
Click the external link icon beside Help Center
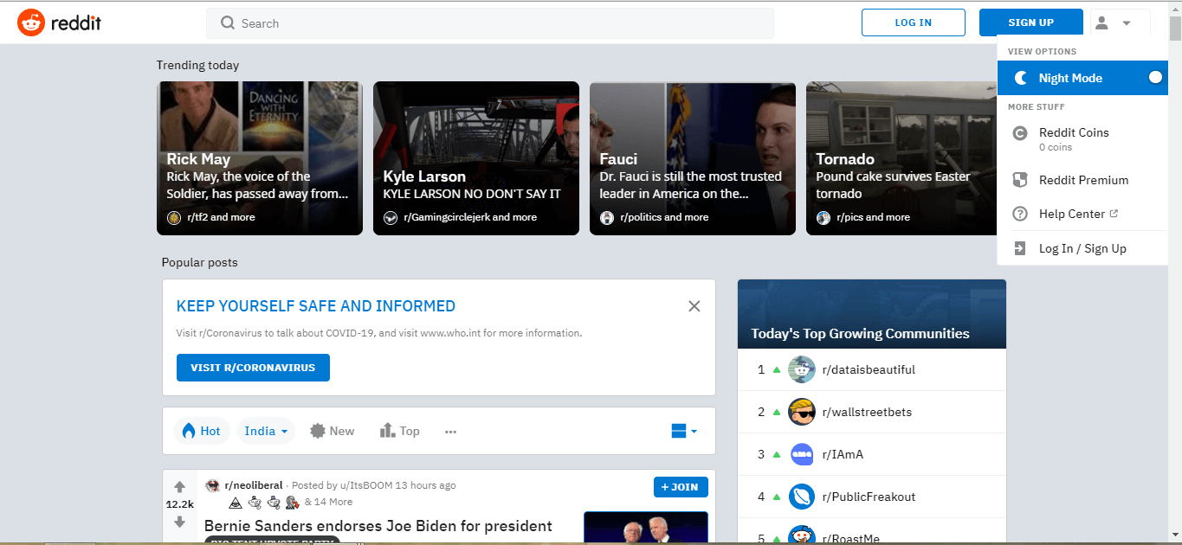pos(1114,214)
